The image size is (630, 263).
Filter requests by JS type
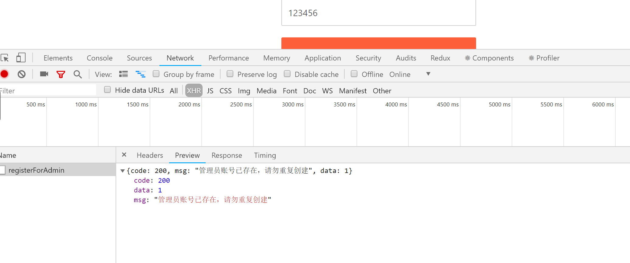(210, 91)
